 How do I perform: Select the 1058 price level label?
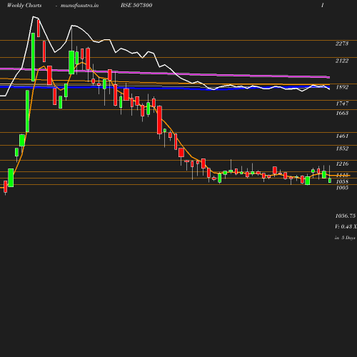(342, 181)
